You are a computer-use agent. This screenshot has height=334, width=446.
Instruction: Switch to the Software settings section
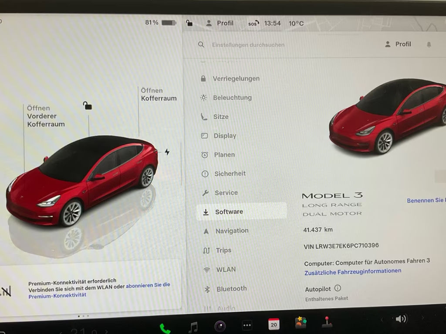click(x=228, y=211)
